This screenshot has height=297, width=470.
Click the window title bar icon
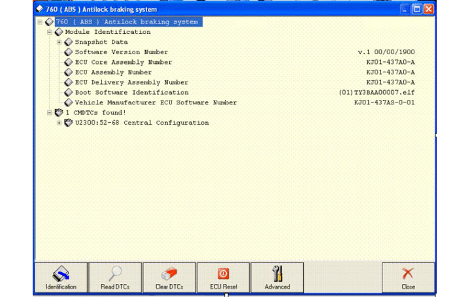39,9
